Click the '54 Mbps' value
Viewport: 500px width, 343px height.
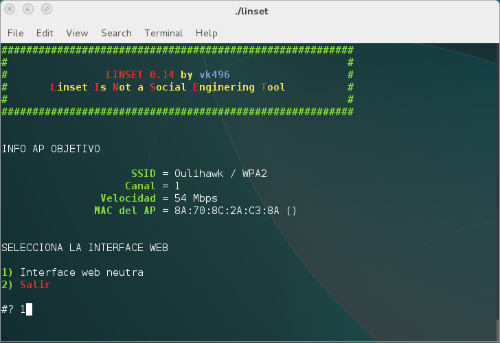pyautogui.click(x=196, y=198)
